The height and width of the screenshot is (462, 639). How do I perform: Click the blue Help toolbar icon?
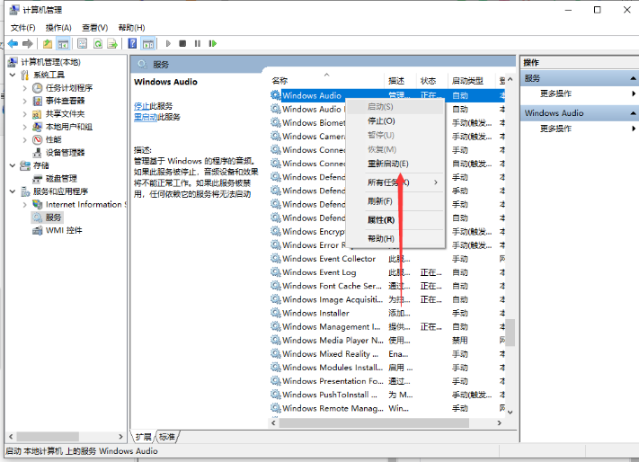click(x=133, y=43)
